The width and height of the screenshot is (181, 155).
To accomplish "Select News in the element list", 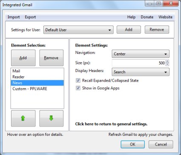I will pyautogui.click(x=37, y=83).
